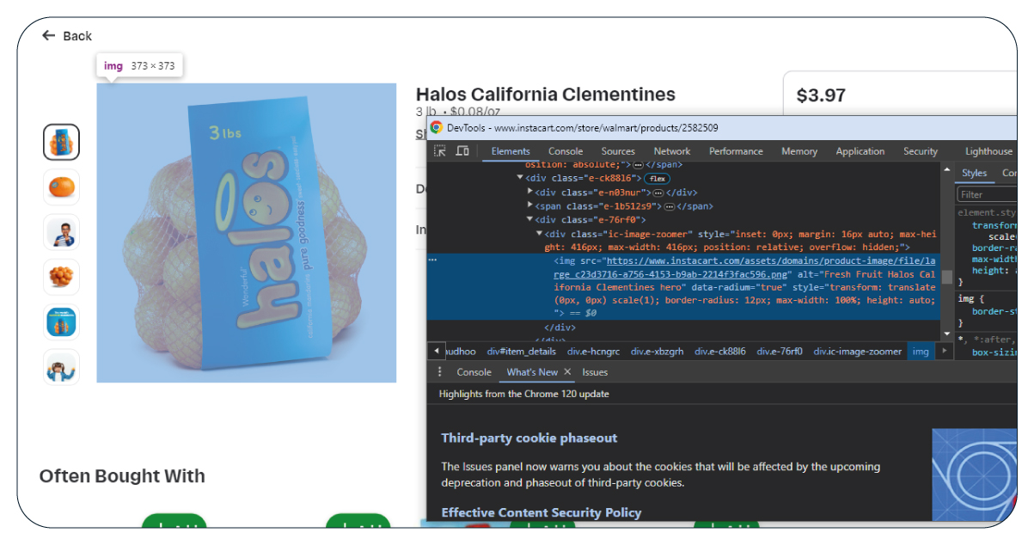Image resolution: width=1034 pixels, height=545 pixels.
Task: Open the Third-party cookie phaseout link
Action: coord(529,438)
